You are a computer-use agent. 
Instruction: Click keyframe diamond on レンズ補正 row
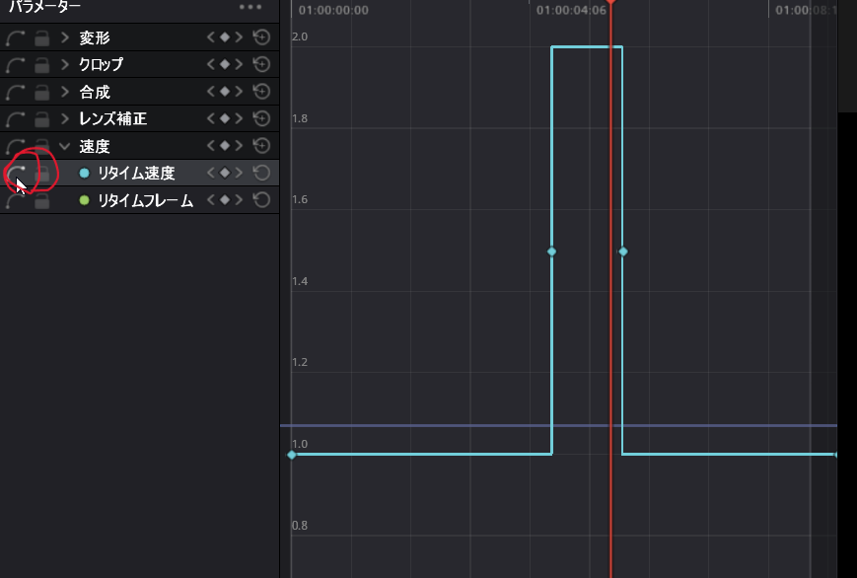point(224,119)
